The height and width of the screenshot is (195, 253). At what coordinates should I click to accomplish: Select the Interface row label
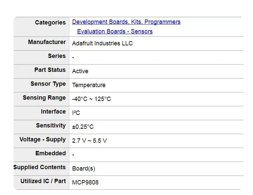click(x=53, y=112)
